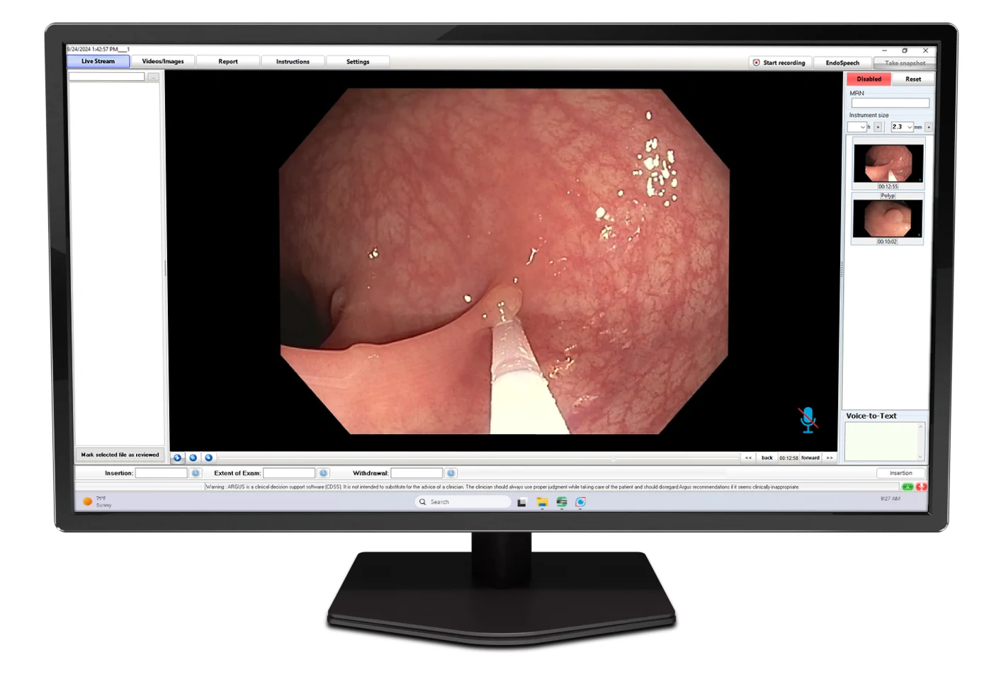The width and height of the screenshot is (1001, 684).
Task: Toggle the red Disabled button
Action: coord(869,79)
